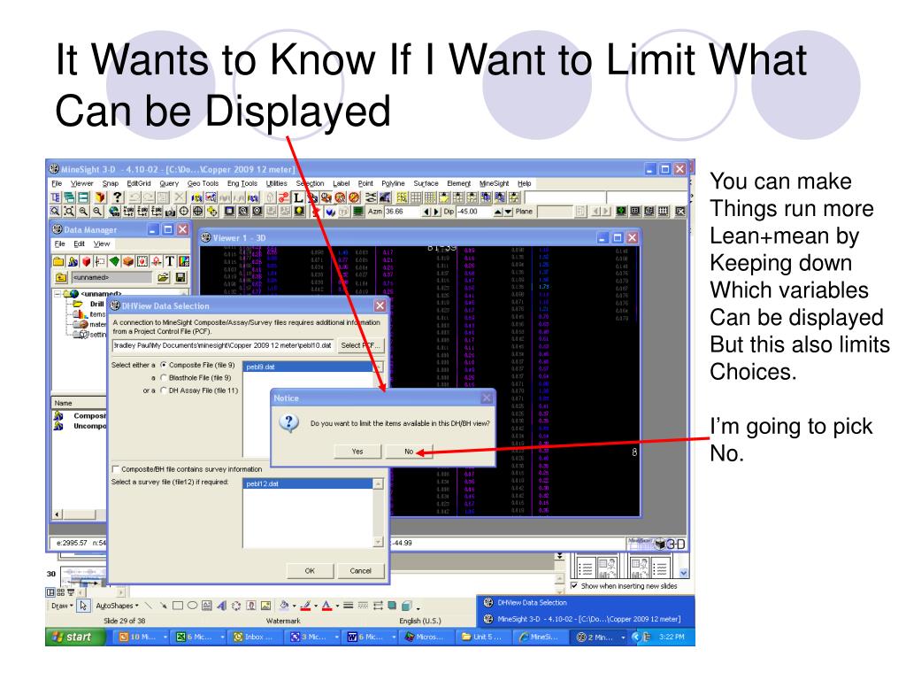
Task: Click the font color A swatch
Action: pyautogui.click(x=326, y=606)
